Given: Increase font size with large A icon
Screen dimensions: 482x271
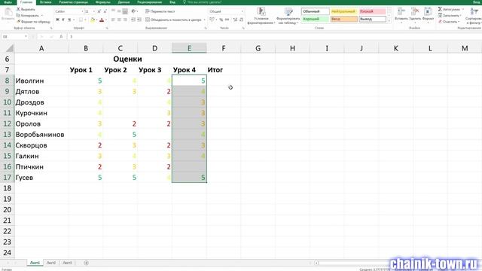Looking at the screenshot, I should [99, 11].
